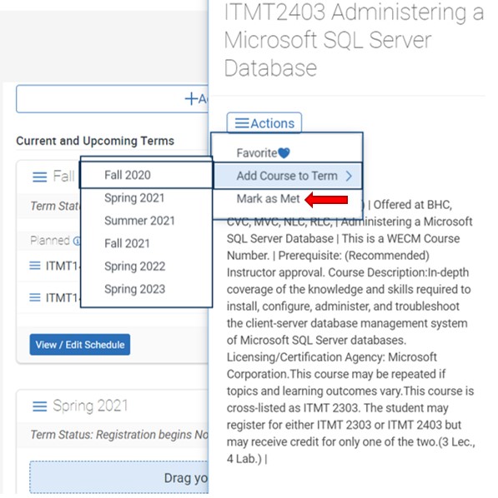Select Add Course to Term menu entry
The height and width of the screenshot is (498, 498).
click(x=288, y=176)
